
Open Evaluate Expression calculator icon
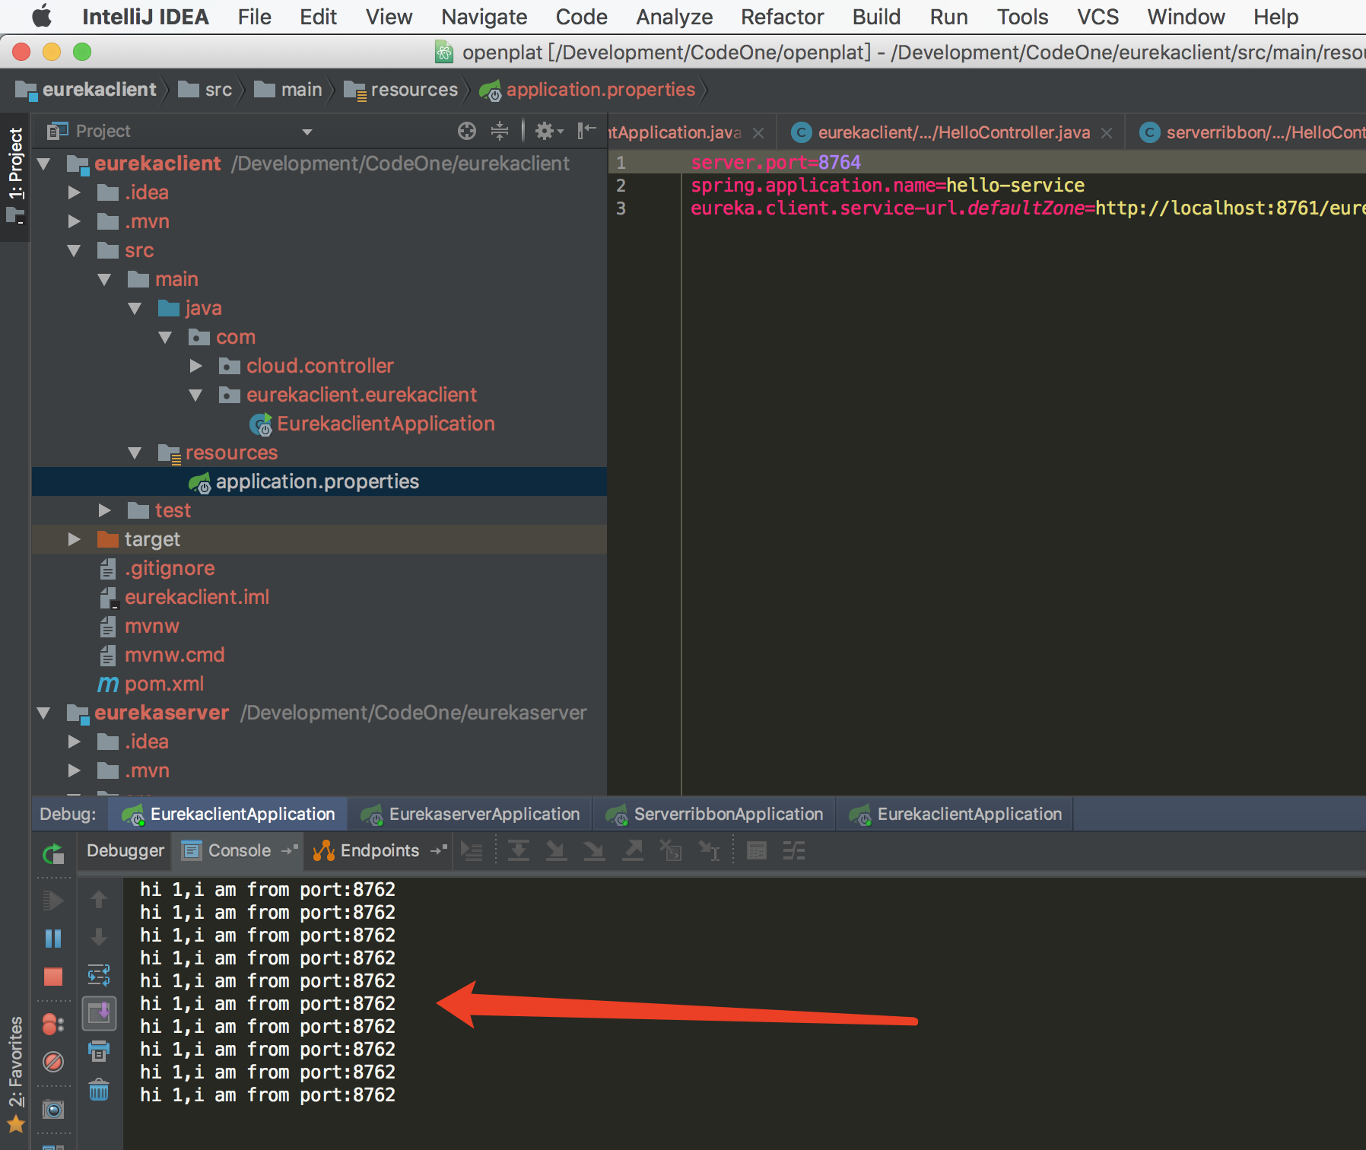point(757,851)
